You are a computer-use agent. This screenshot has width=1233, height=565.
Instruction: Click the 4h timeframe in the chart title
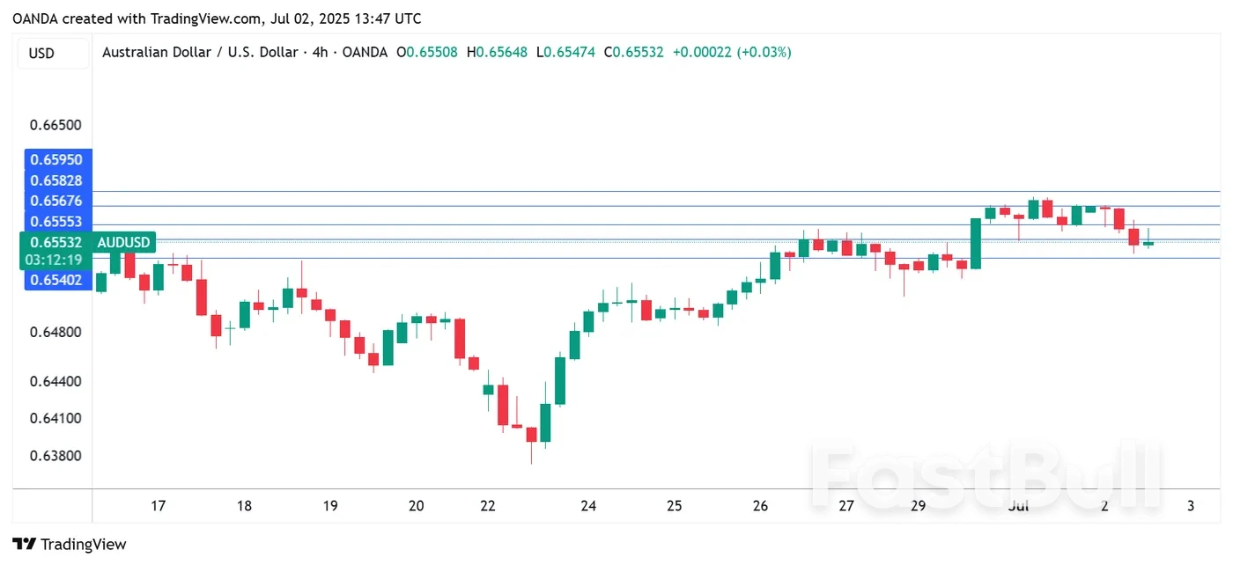pyautogui.click(x=320, y=52)
